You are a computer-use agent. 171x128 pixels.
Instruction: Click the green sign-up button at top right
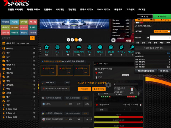(x=162, y=16)
